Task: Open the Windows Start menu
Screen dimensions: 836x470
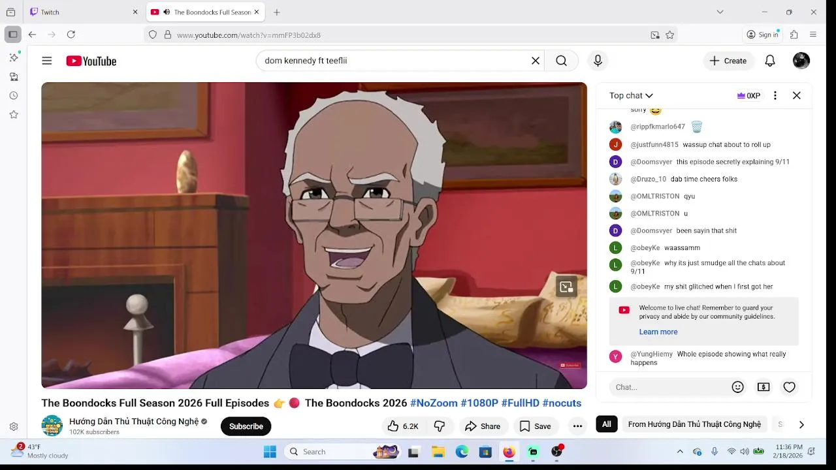Action: point(270,452)
